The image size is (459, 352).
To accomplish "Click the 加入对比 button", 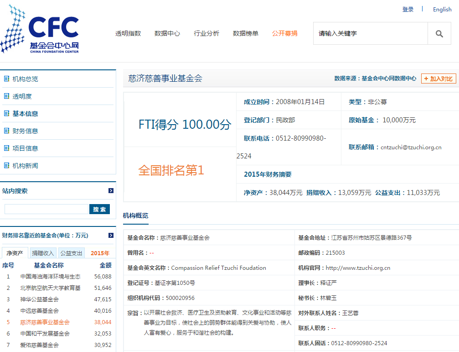I will pos(438,79).
